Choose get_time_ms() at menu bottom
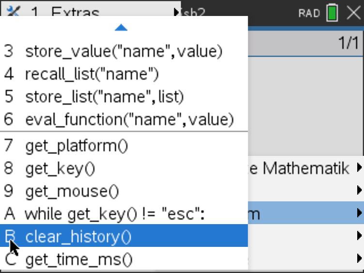The image size is (364, 273). pos(78,259)
